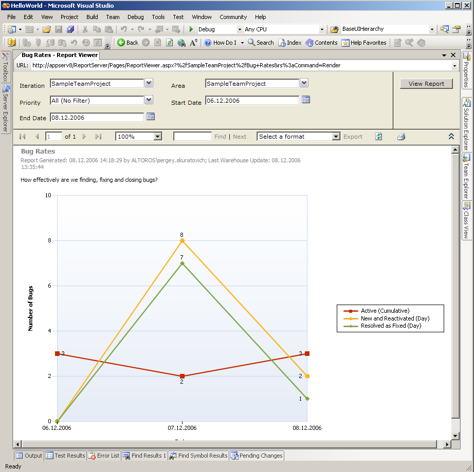
Task: Click the Open File folder icon
Action: (x=47, y=29)
